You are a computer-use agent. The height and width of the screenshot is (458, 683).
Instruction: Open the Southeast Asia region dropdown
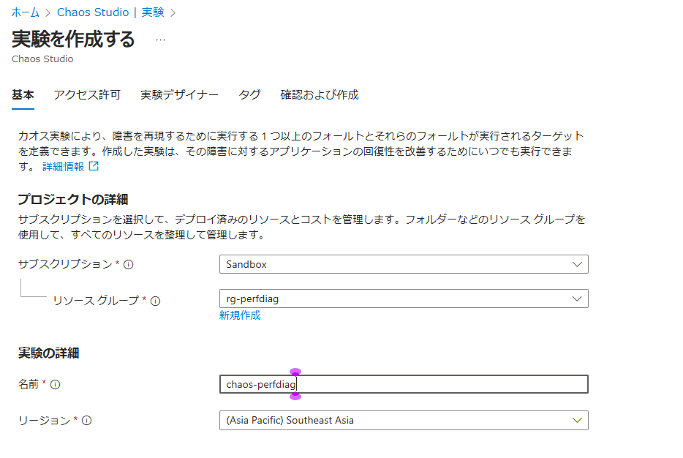click(x=404, y=420)
